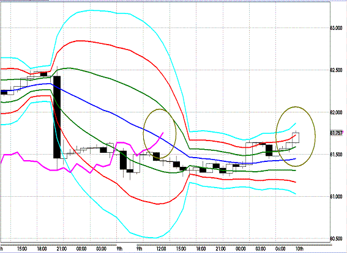Select the last white candle near 81.757
Image resolution: width=347 pixels, height=253 pixels.
[296, 137]
